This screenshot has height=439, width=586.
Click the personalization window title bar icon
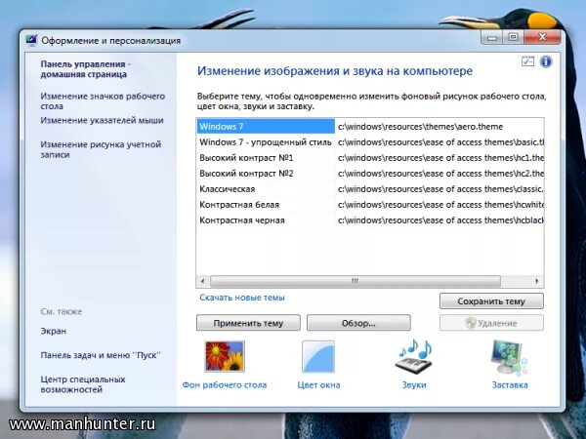[x=32, y=40]
